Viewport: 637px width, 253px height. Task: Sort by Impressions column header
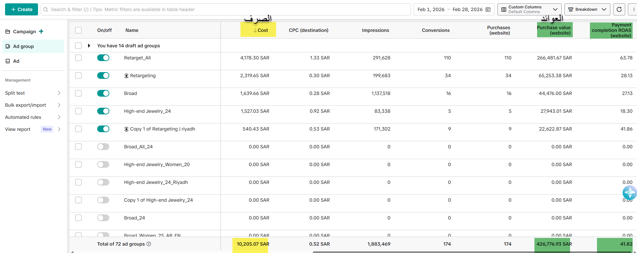(x=375, y=30)
